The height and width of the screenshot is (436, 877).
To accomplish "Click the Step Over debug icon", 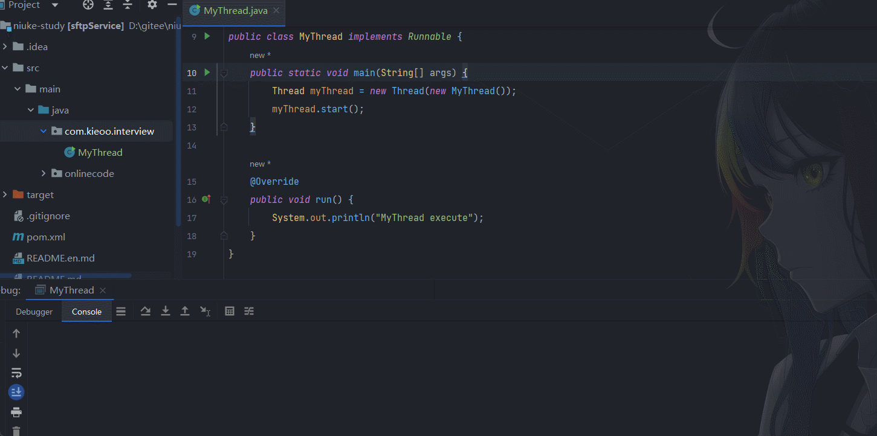I will [146, 311].
